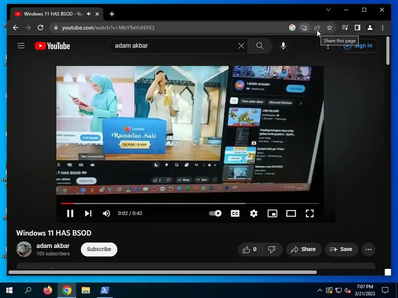Open the Chrome tab search chevron
This screenshot has height=298, width=398.
coord(328,10)
